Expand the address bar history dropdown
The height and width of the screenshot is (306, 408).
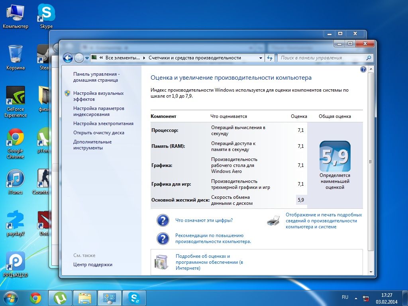pyautogui.click(x=261, y=58)
